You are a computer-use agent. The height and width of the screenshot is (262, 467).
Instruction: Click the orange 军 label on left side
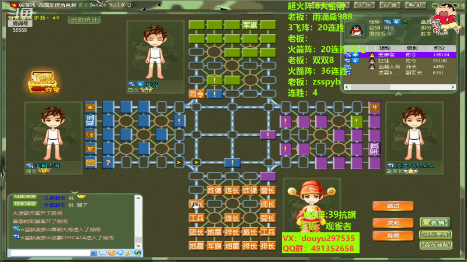pyautogui.click(x=90, y=107)
